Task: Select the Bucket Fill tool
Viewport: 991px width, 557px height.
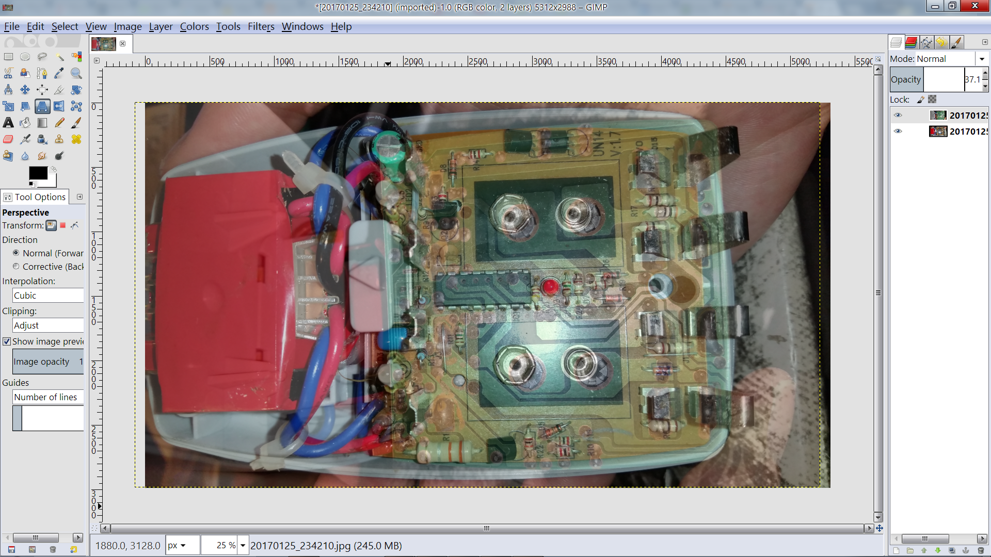Action: pyautogui.click(x=25, y=123)
